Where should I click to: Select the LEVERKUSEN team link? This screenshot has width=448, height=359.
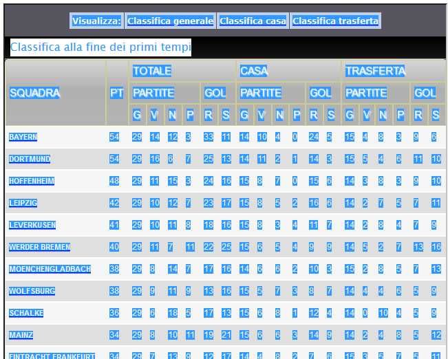click(32, 225)
